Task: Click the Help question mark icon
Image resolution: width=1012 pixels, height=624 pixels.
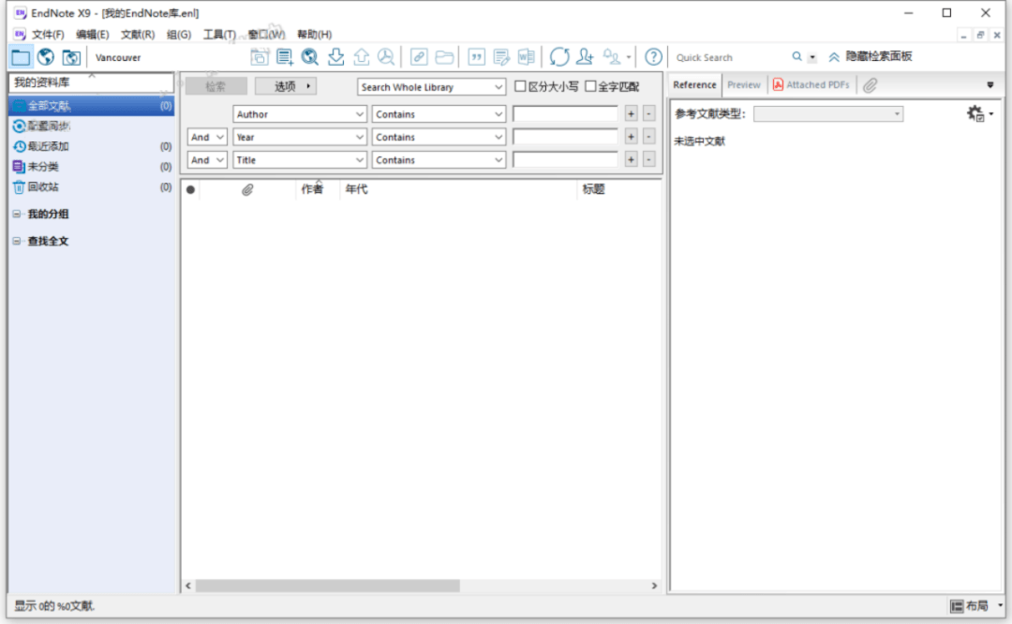Action: (653, 57)
